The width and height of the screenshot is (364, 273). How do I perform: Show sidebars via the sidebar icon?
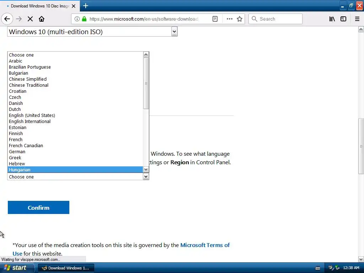point(343,19)
